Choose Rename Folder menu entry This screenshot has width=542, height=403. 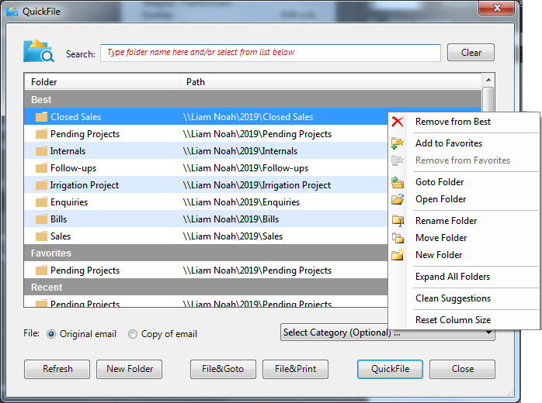point(446,221)
